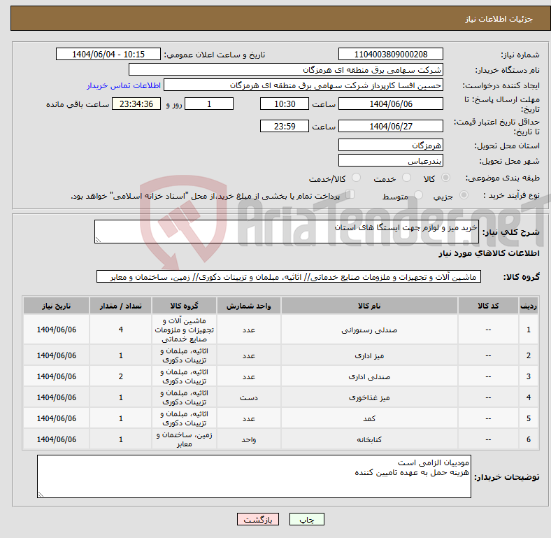The image size is (551, 538).
Task: Click the delivery province field هرمزگان
Action: tap(390, 145)
